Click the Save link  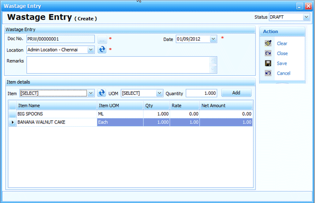point(282,63)
